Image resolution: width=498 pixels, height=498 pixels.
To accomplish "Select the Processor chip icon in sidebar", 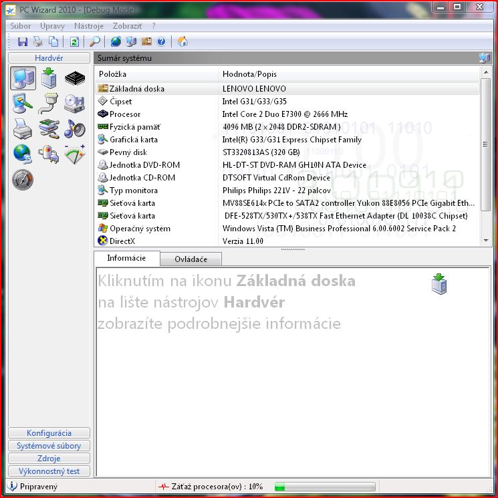I will coord(74,79).
